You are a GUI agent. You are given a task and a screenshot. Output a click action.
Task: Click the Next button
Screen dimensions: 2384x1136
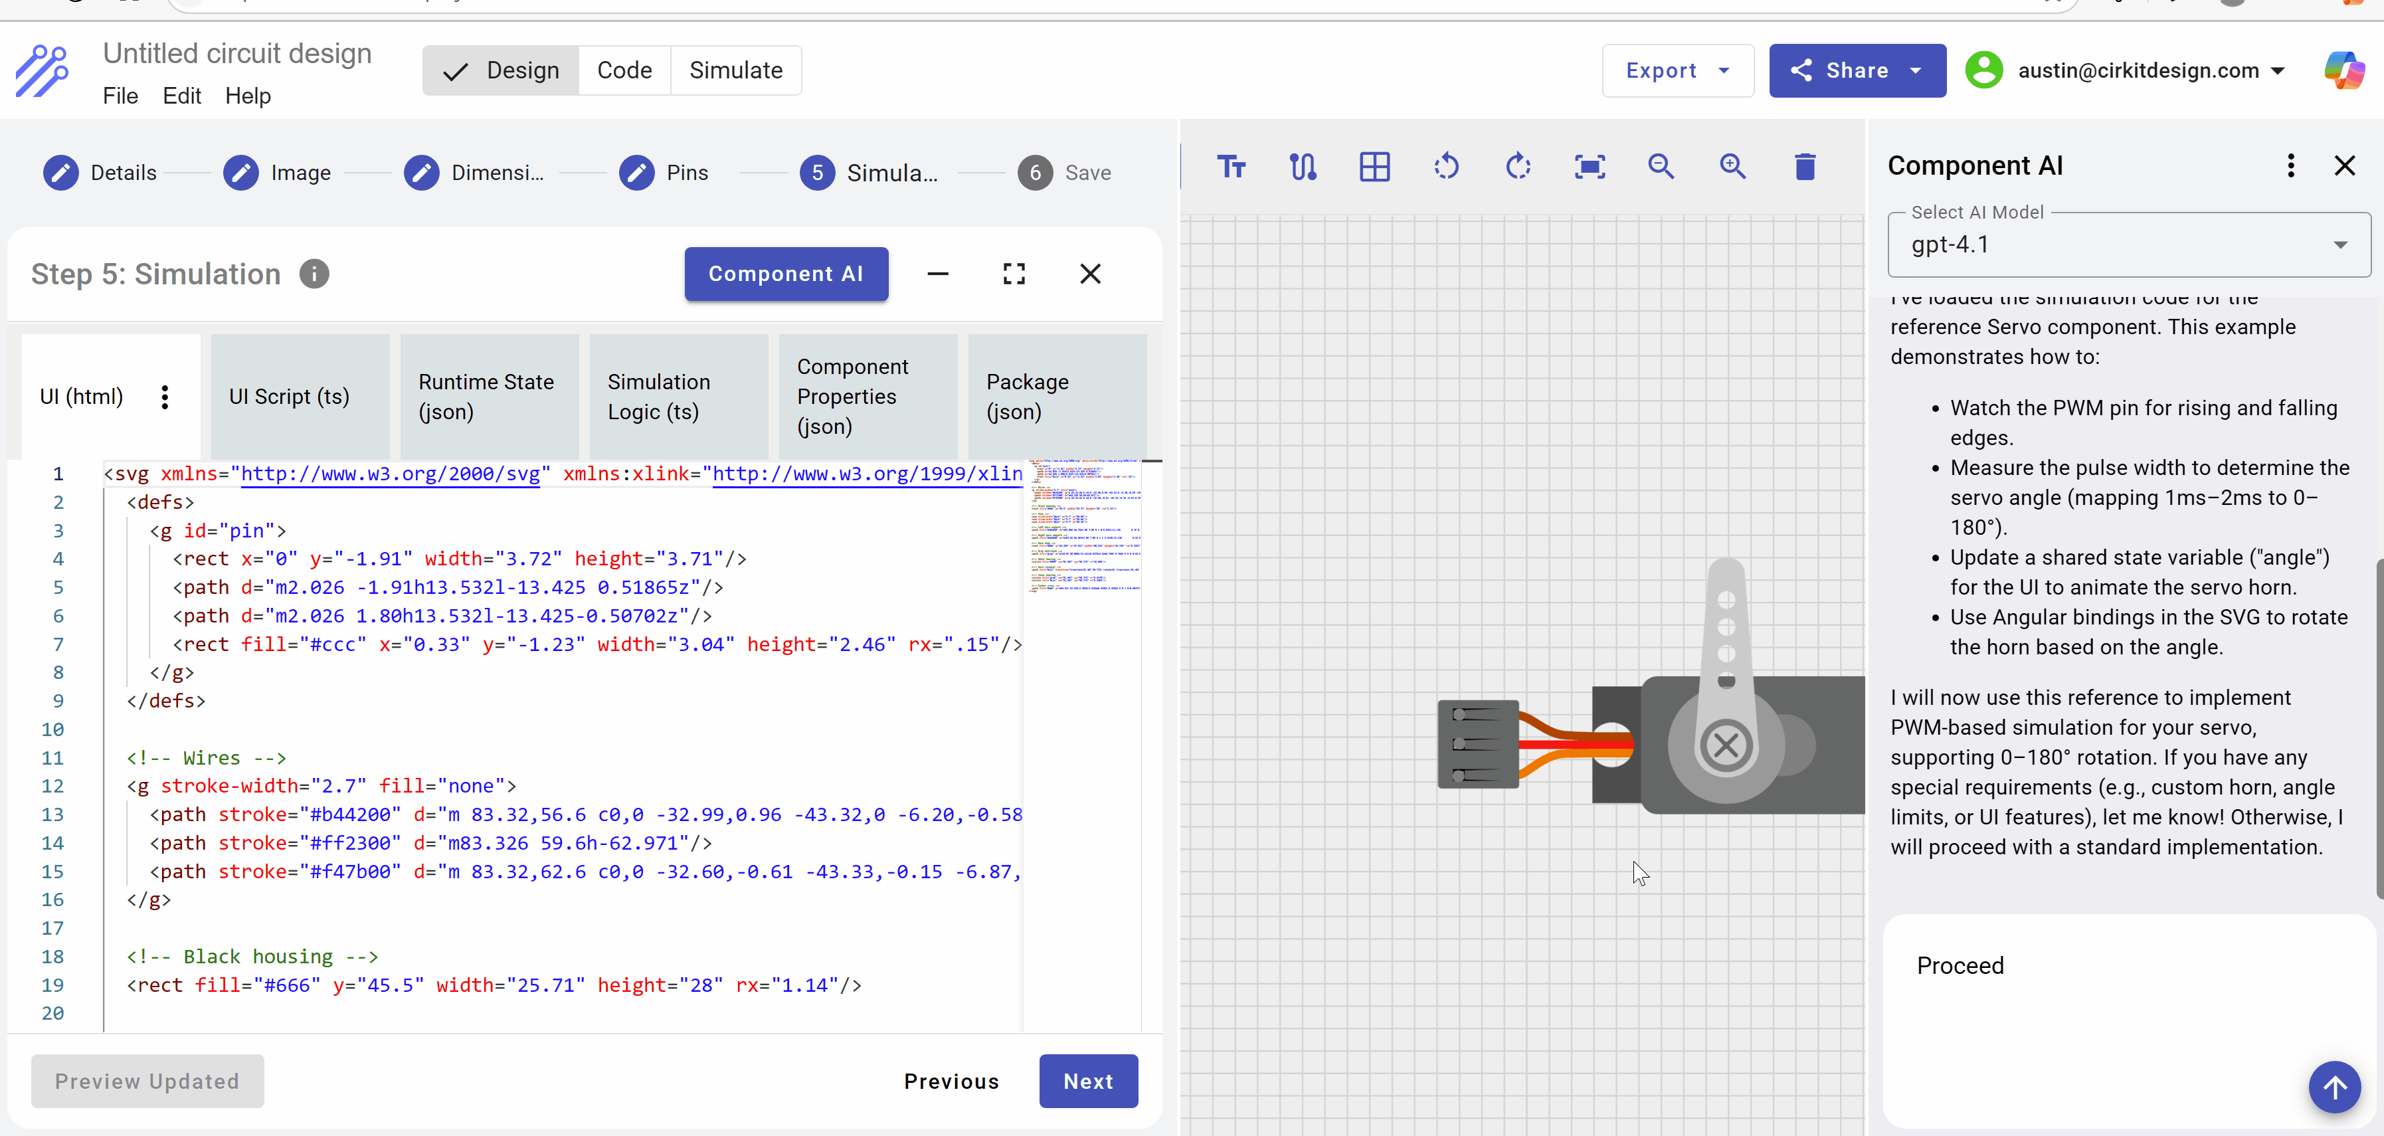coord(1088,1082)
